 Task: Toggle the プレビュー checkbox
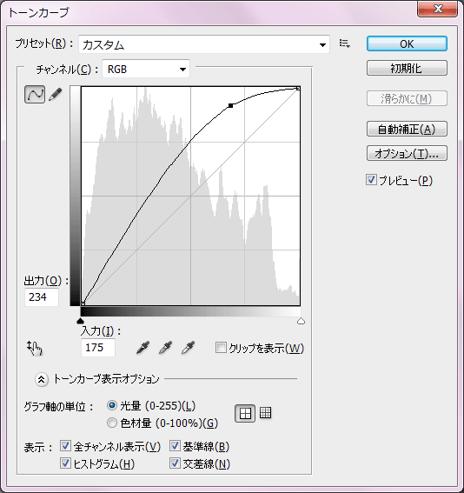coord(371,180)
